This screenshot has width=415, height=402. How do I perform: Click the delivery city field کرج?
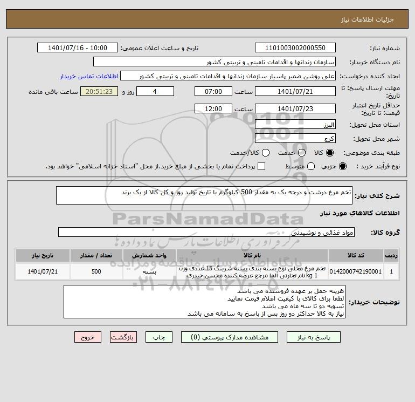(295, 139)
